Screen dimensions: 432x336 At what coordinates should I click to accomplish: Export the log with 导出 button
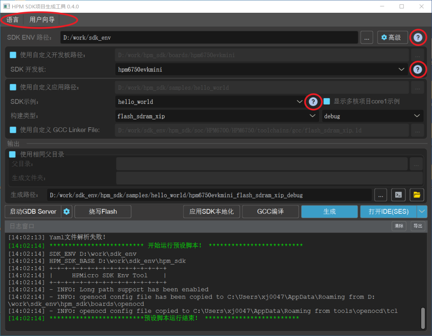(418, 226)
